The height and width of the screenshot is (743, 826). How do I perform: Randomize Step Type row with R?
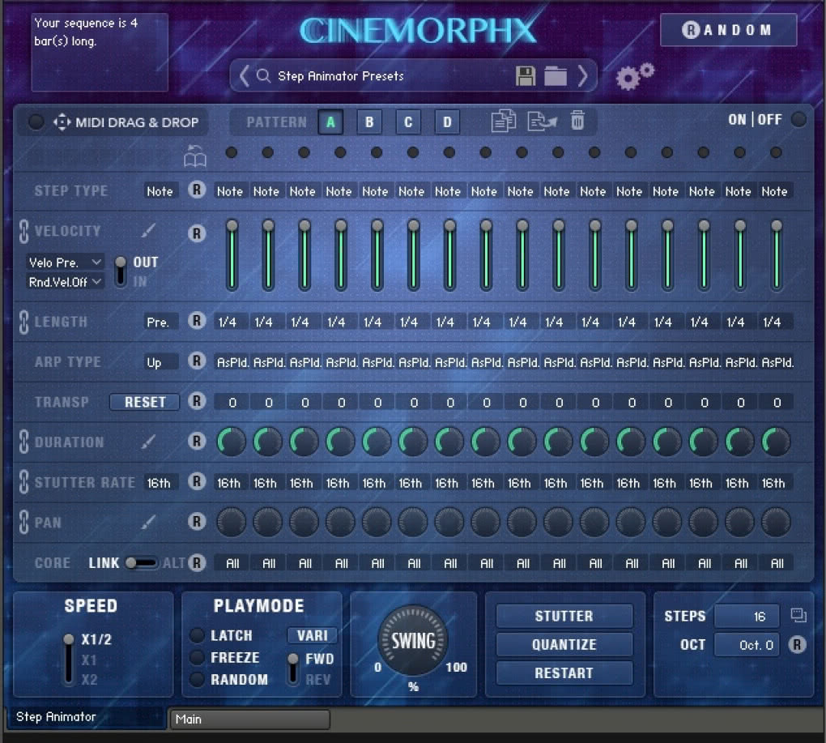tap(197, 190)
